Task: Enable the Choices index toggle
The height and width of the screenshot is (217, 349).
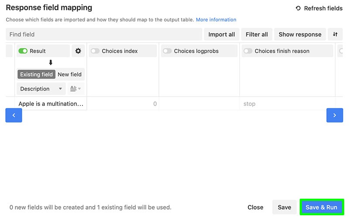Action: click(x=95, y=51)
